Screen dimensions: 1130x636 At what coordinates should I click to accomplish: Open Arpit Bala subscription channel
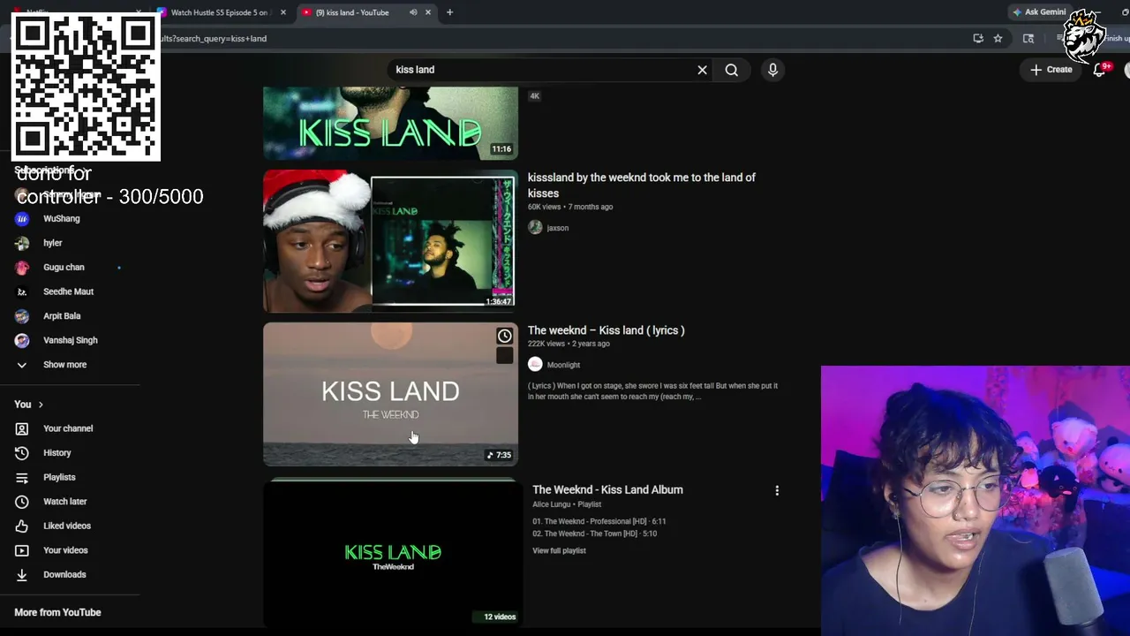[62, 316]
